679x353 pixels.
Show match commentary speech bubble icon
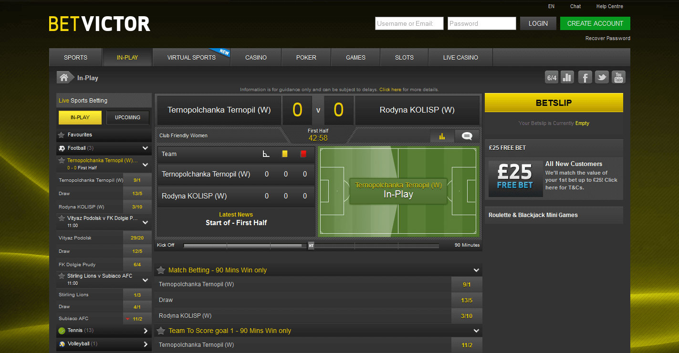point(467,136)
